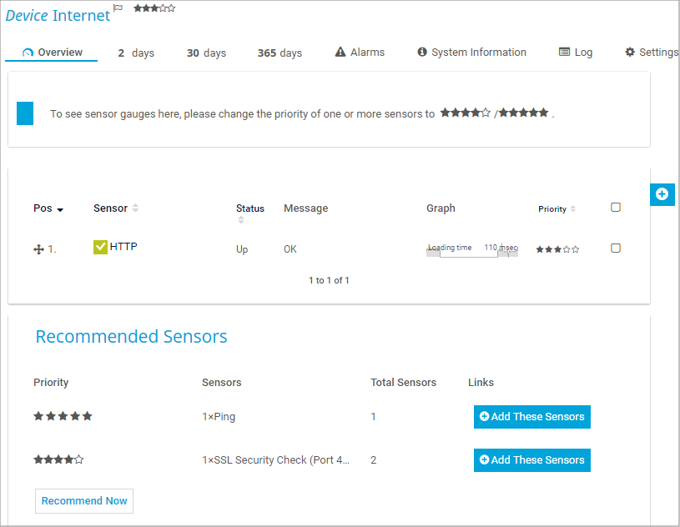Open the Alarms tab with warning icon
This screenshot has width=680, height=527.
point(360,53)
